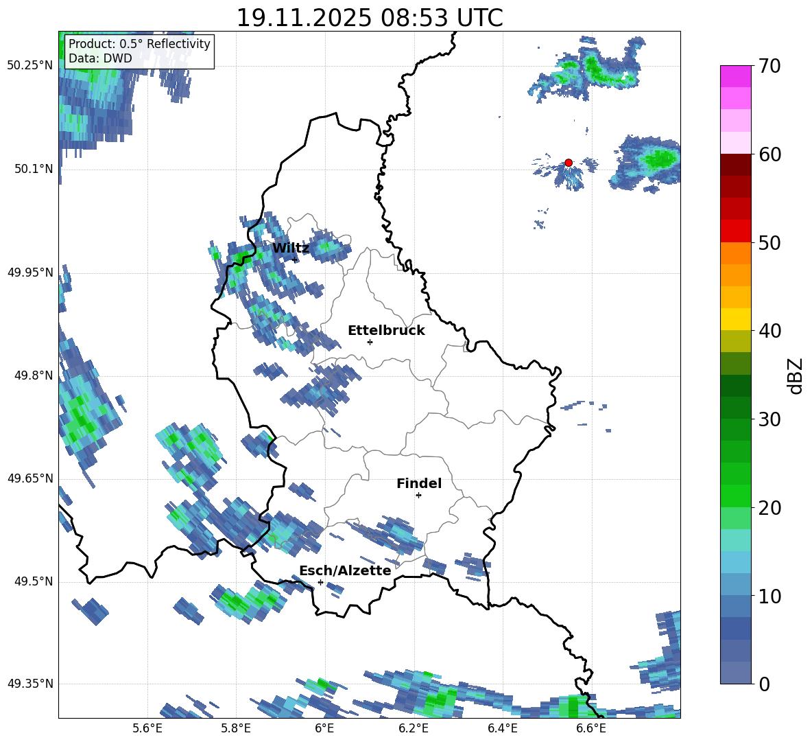Click the longitude label 6.6°E
This screenshot has width=812, height=742.
pyautogui.click(x=591, y=728)
